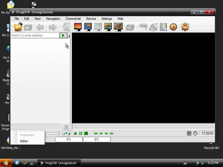Open the equalizer sliders icon
Image resolution: width=223 pixels, height=167 pixels.
click(189, 133)
